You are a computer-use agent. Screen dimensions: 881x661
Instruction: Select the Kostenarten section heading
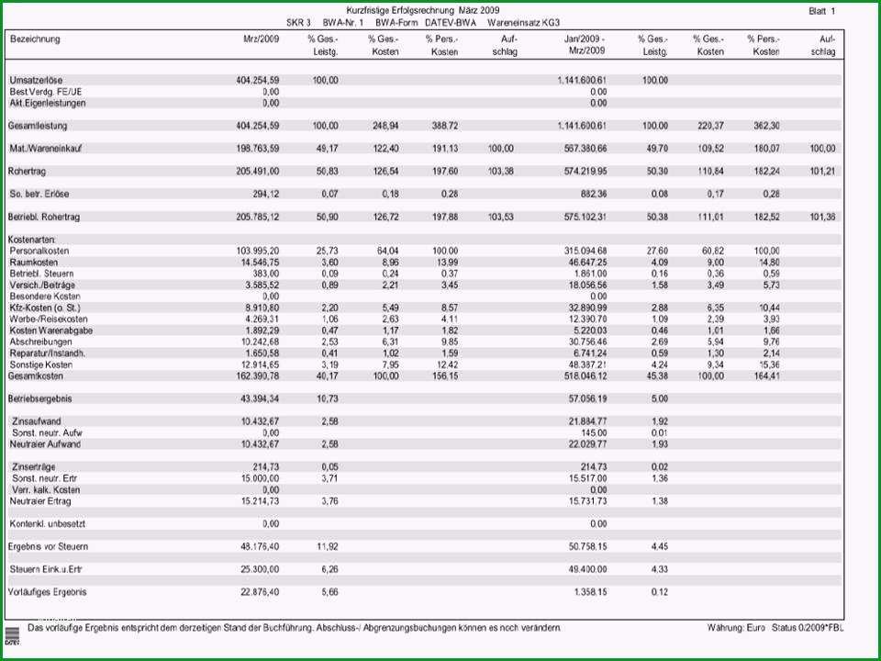click(31, 240)
